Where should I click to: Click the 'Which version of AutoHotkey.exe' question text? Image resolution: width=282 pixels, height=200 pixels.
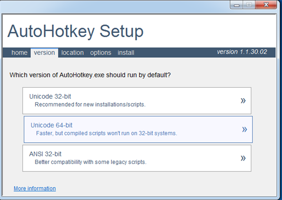(x=90, y=75)
